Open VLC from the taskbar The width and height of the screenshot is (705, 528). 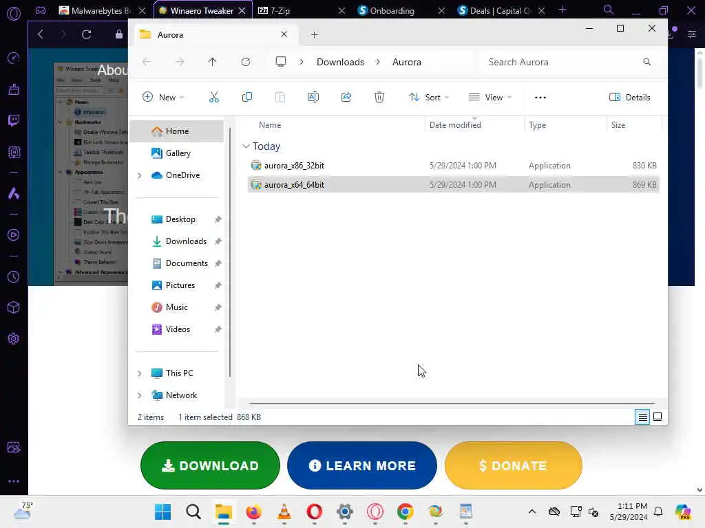point(284,511)
